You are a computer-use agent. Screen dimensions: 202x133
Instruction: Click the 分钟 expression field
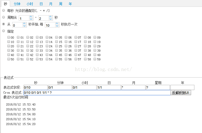pyautogui.click(x=60, y=88)
